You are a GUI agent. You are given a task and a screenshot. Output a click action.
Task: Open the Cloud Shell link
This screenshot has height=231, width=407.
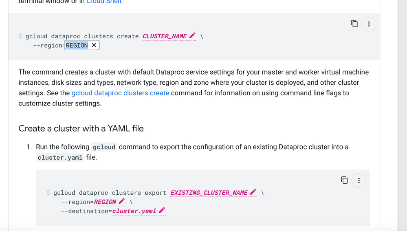(103, 2)
